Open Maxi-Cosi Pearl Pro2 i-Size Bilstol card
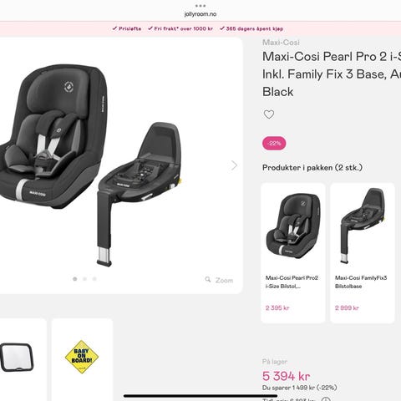Screen dimensions: 401x401 (293, 253)
